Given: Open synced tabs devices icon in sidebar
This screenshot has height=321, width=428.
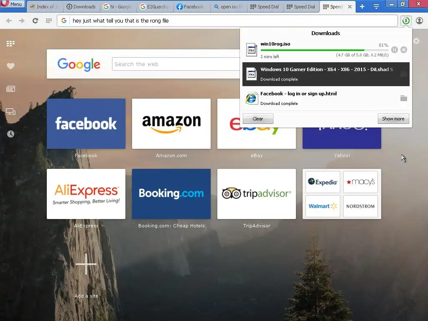Looking at the screenshot, I should point(10,111).
